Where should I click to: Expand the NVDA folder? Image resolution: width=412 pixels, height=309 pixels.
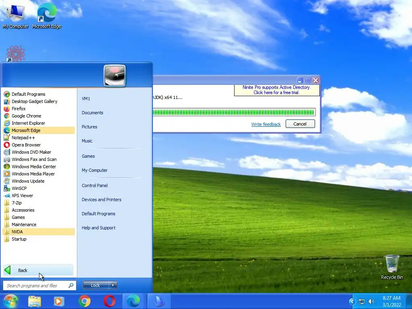click(39, 232)
